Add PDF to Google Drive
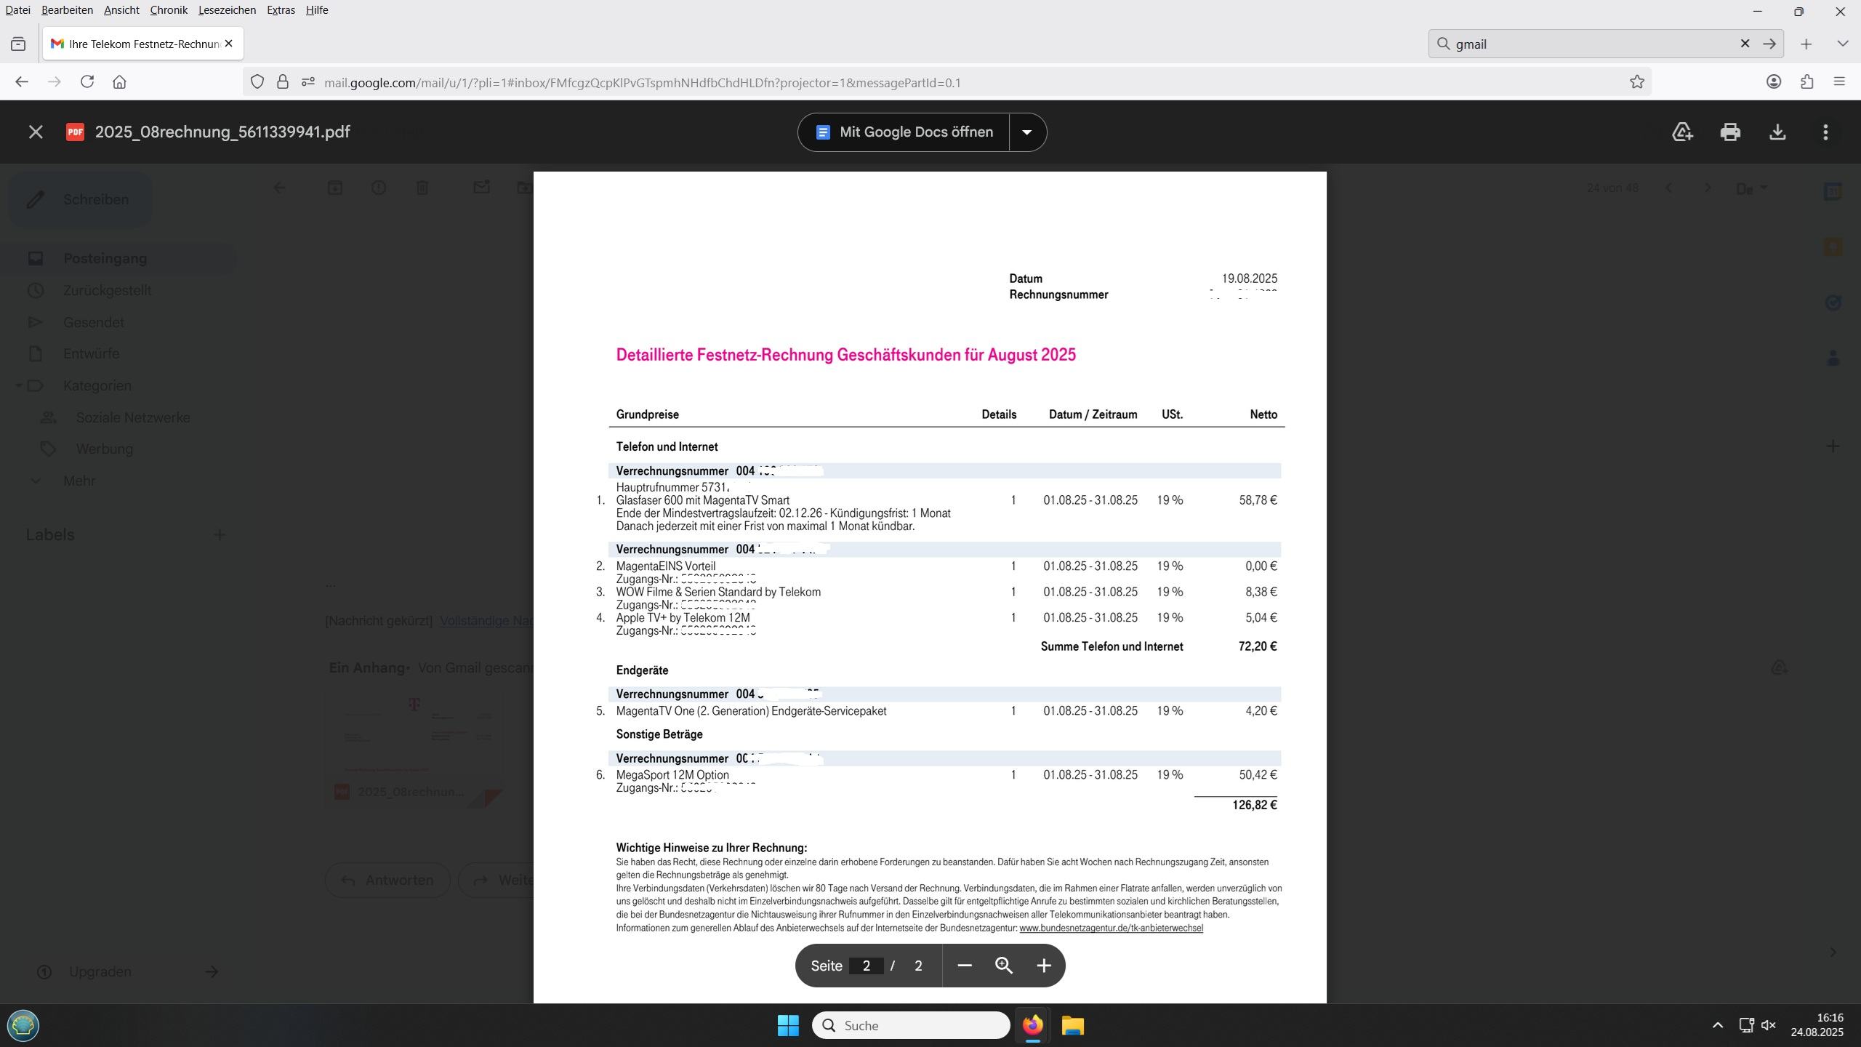Screen dimensions: 1861x1047 pos(1682,132)
